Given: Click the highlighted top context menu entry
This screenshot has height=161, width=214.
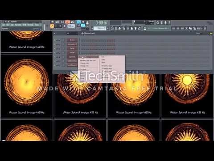Looking at the screenshot, I should coord(89,57).
